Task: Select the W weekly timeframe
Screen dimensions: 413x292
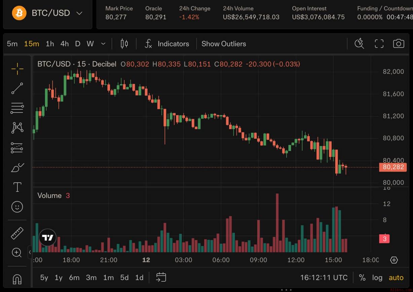Action: (90, 44)
